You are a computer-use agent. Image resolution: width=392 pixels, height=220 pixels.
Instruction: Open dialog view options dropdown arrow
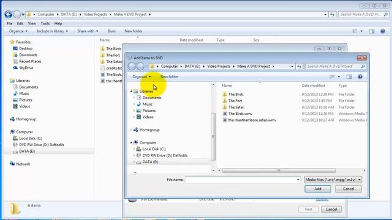pyautogui.click(x=339, y=76)
